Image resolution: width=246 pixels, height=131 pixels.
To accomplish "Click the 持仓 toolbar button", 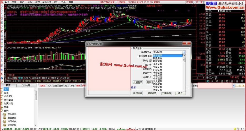I will (x=72, y=86).
